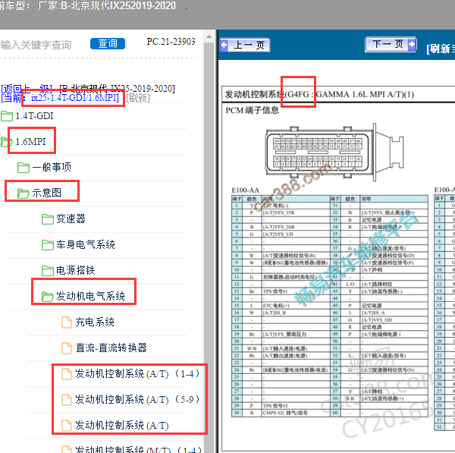Image resolution: width=455 pixels, height=453 pixels.
Task: Click the PCM connector diagram image
Action: (334, 153)
